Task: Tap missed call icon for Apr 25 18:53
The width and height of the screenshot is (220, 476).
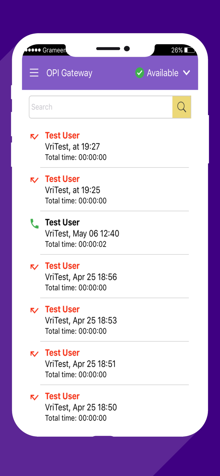Action: [34, 311]
